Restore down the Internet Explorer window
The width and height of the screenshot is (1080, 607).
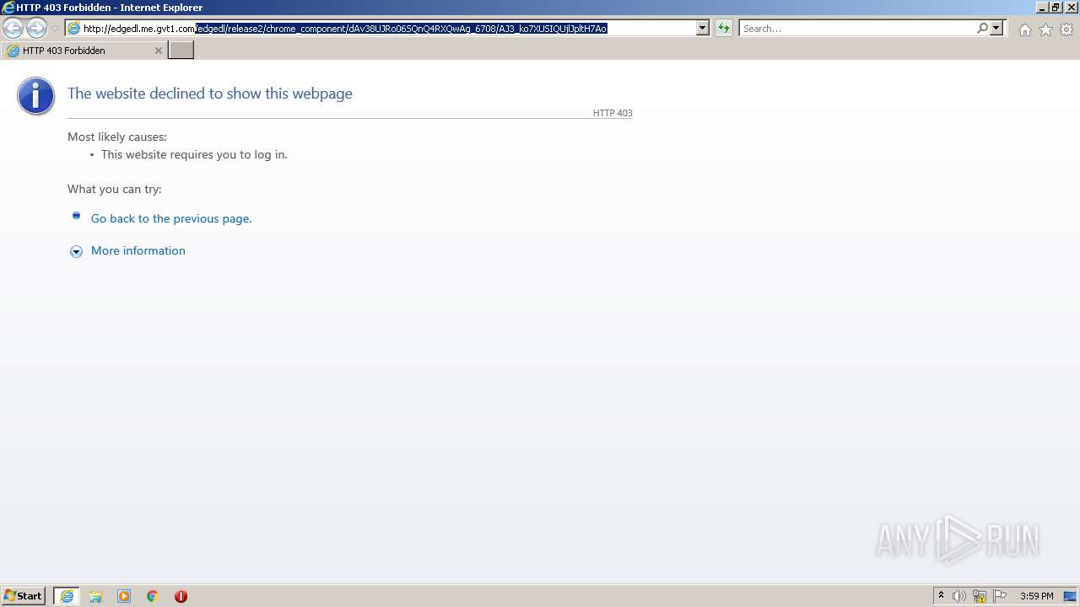pyautogui.click(x=1055, y=8)
